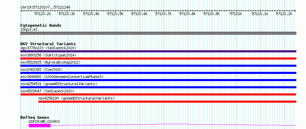Click the chr19:57120107..57121246 coordinate label
The width and height of the screenshot is (306, 129).
[45, 8]
